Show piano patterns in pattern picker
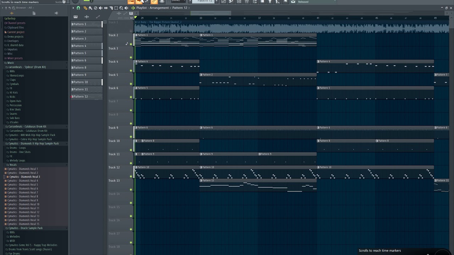Screen dimensions: 454x255 coord(76,17)
